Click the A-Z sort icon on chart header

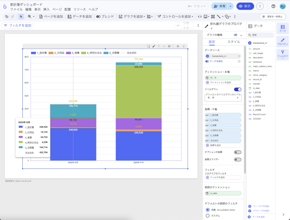169,46
